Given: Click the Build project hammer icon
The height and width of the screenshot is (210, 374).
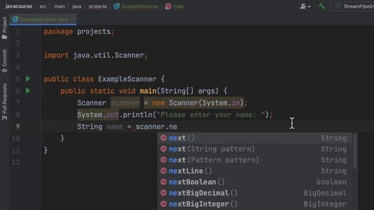Looking at the screenshot, I should (322, 6).
